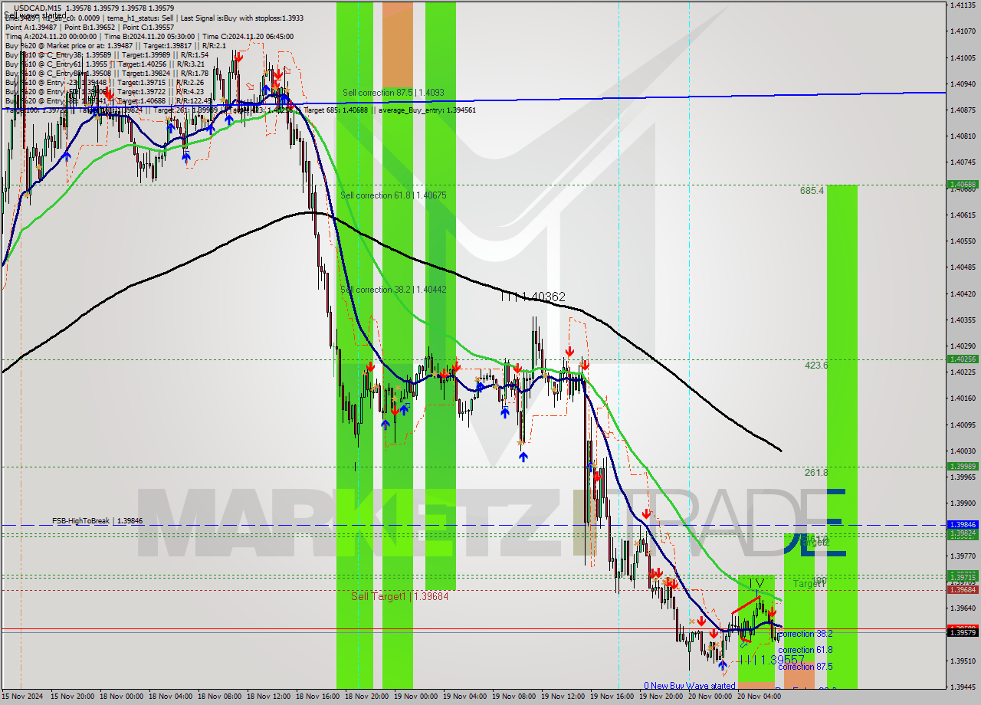981x705 pixels.
Task: Click the '19 Nov 12:00' time axis label
Action: point(563,697)
